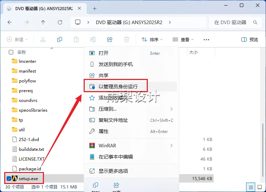Click chevron after ANSYS2025R2 in address bar
266x192 pixels.
coord(170,22)
